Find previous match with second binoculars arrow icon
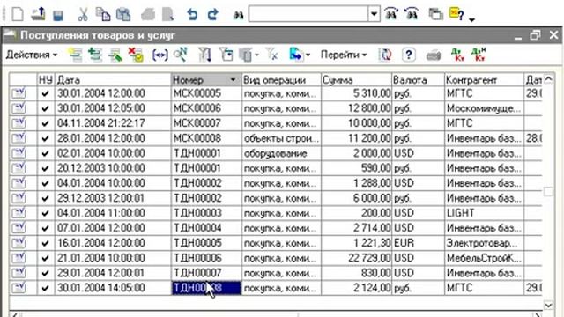Viewport: 564px width, 317px height. tap(412, 14)
